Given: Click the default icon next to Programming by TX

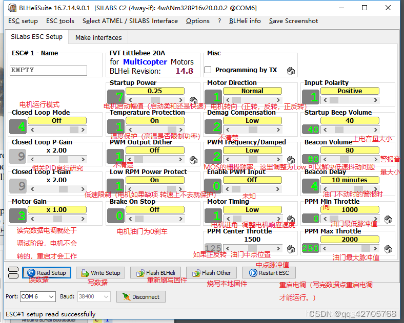Looking at the screenshot, I should click(x=291, y=71).
